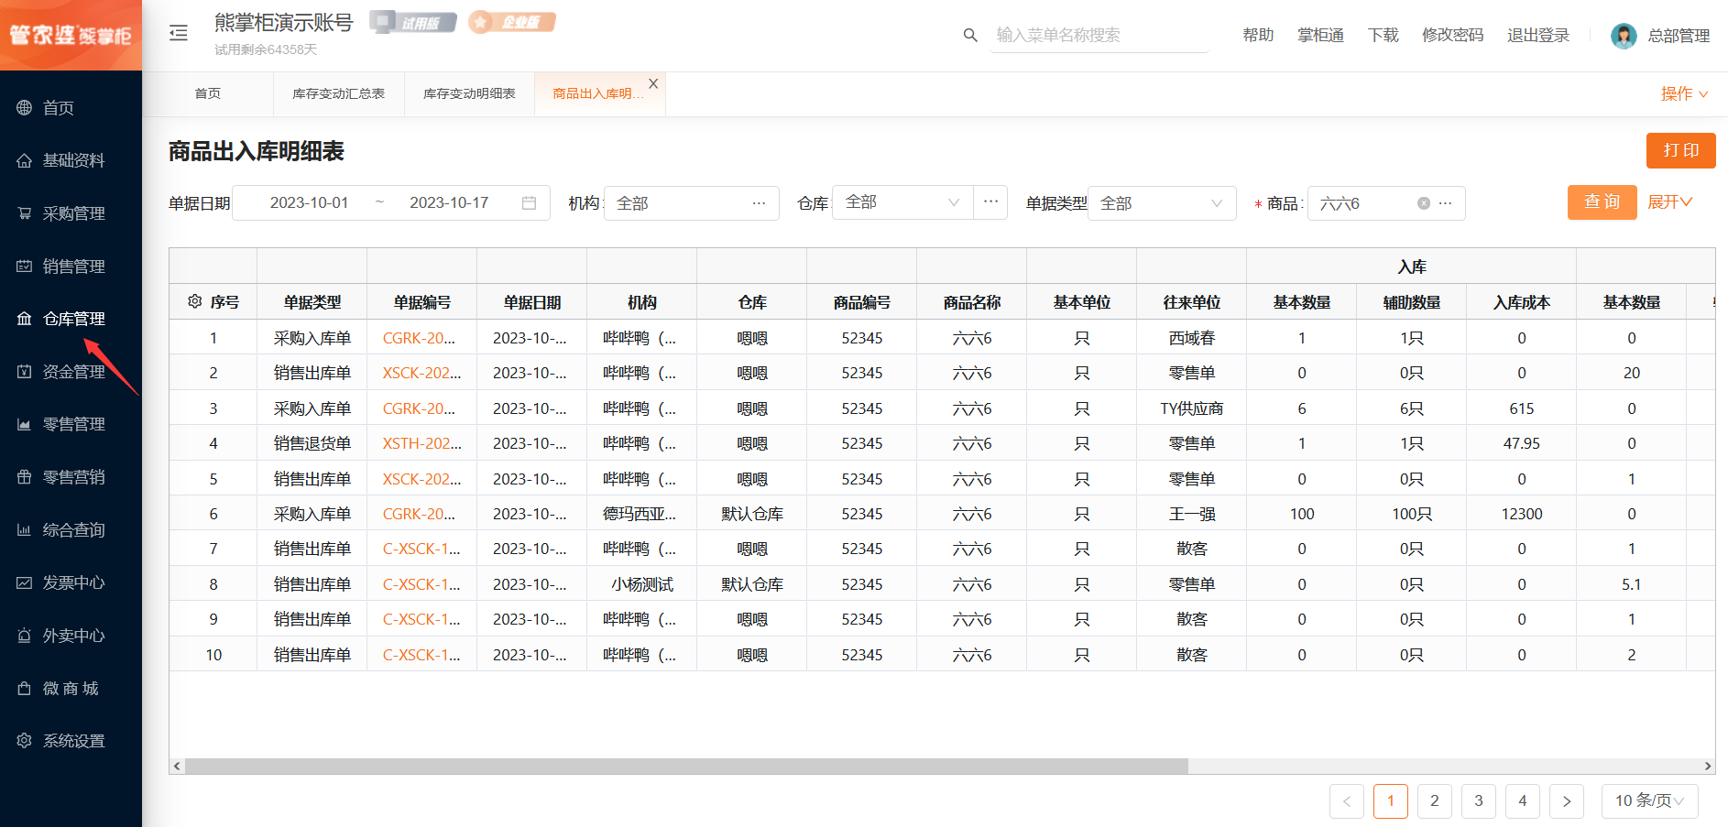Click the 试用版 badge
The image size is (1728, 827).
413,22
